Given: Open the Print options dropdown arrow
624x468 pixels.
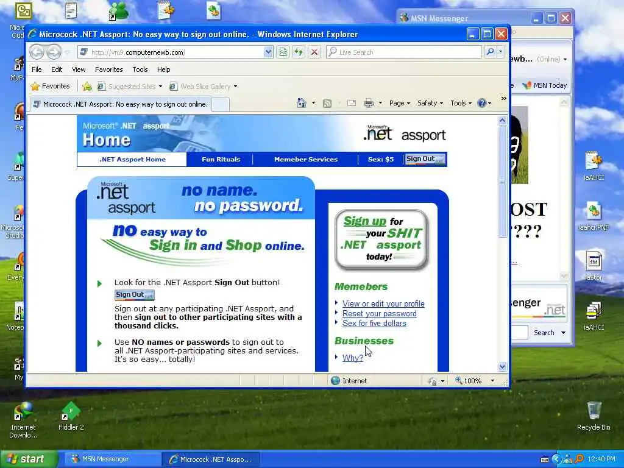Looking at the screenshot, I should (x=380, y=103).
